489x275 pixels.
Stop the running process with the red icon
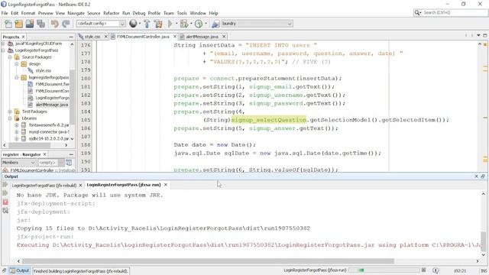(x=5, y=202)
